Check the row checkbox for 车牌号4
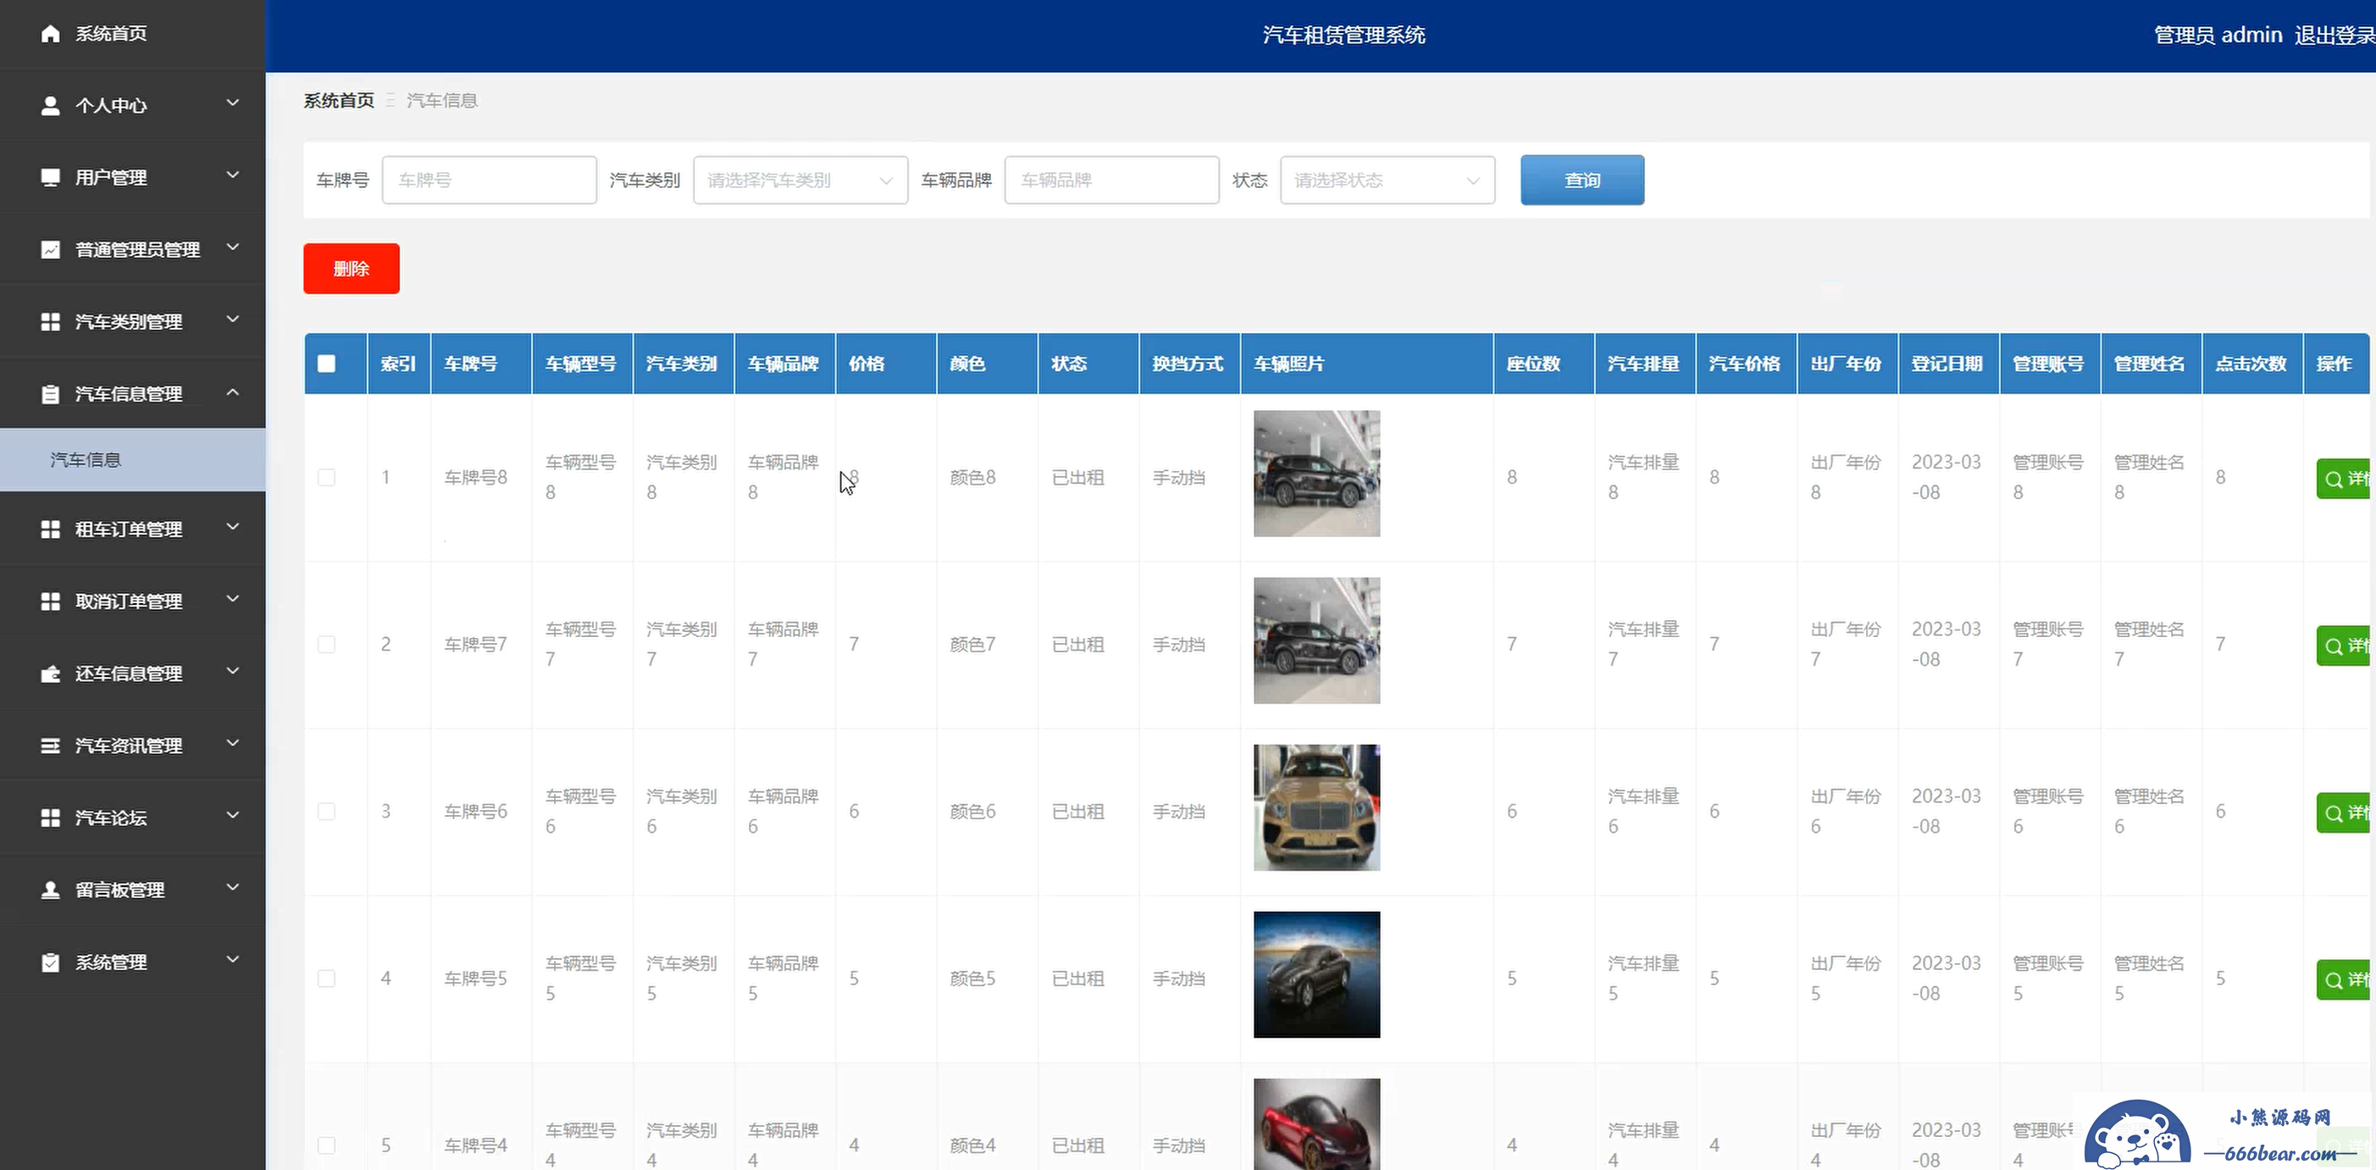The width and height of the screenshot is (2376, 1170). click(326, 1145)
